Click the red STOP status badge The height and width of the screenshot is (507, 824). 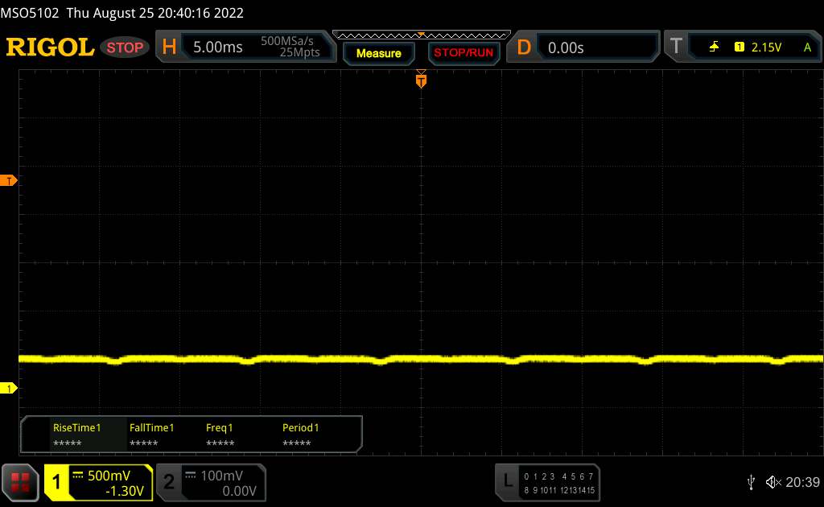125,47
